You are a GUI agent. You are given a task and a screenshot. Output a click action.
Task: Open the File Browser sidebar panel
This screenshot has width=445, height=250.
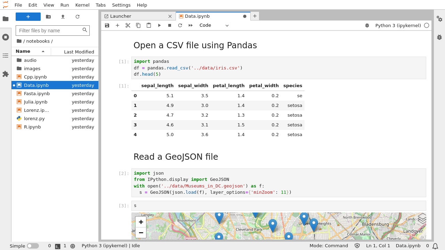pyautogui.click(x=6, y=19)
